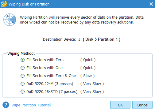The image size is (155, 111).
Task: Select Fill Sectors with Zero & One
Action: tap(22, 76)
